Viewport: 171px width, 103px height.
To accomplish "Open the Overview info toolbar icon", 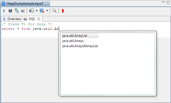I will coord(4,11).
